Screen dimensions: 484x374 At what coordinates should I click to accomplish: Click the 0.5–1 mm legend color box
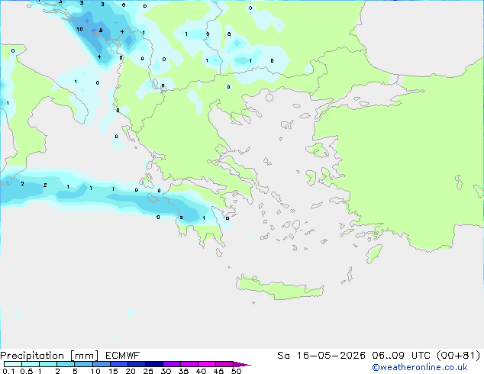31,364
